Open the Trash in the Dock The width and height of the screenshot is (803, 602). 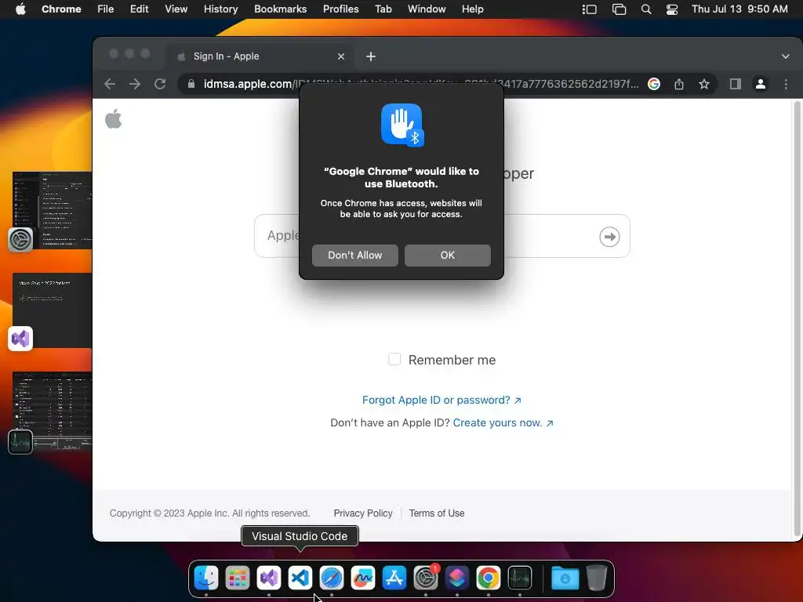pos(596,578)
